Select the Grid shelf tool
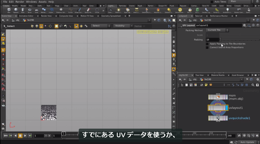 click(x=37, y=11)
